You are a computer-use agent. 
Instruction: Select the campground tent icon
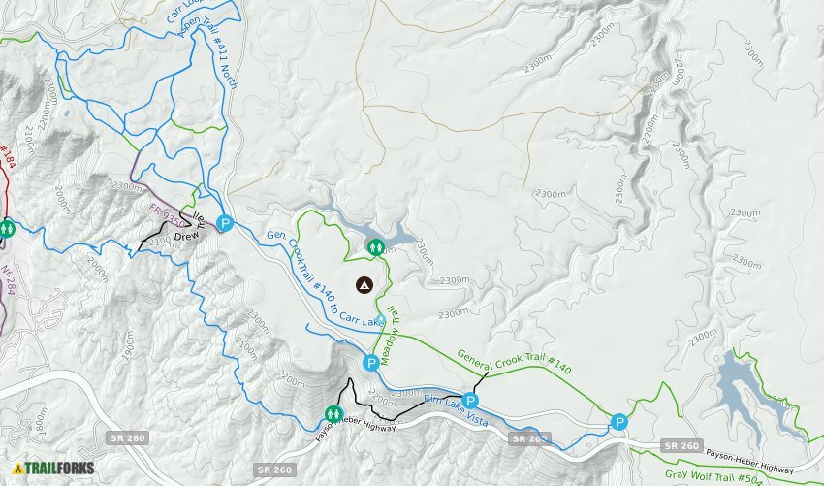(364, 285)
